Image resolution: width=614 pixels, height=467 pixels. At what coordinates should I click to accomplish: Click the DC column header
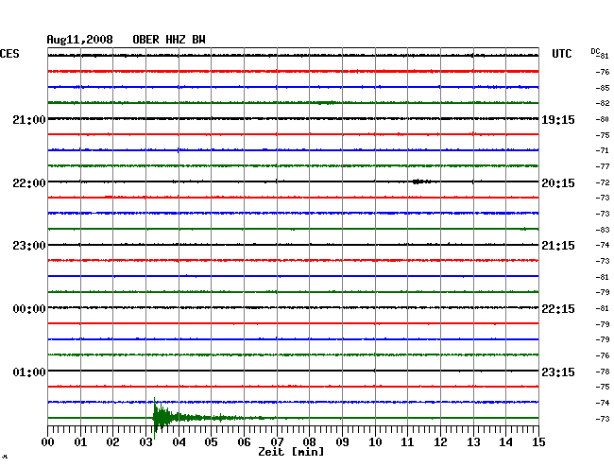pyautogui.click(x=595, y=51)
